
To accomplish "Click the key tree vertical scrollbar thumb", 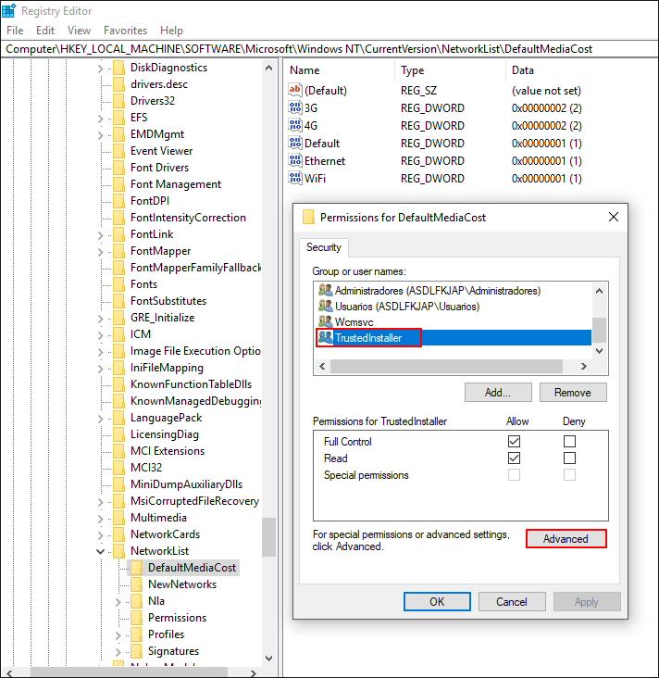I will tap(268, 536).
